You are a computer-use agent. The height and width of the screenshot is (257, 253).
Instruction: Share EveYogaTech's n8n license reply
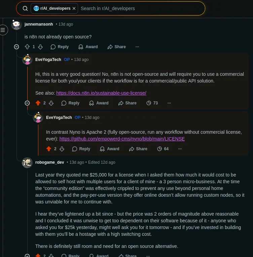point(127,103)
